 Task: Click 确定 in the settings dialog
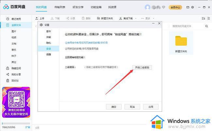[x=114, y=107]
